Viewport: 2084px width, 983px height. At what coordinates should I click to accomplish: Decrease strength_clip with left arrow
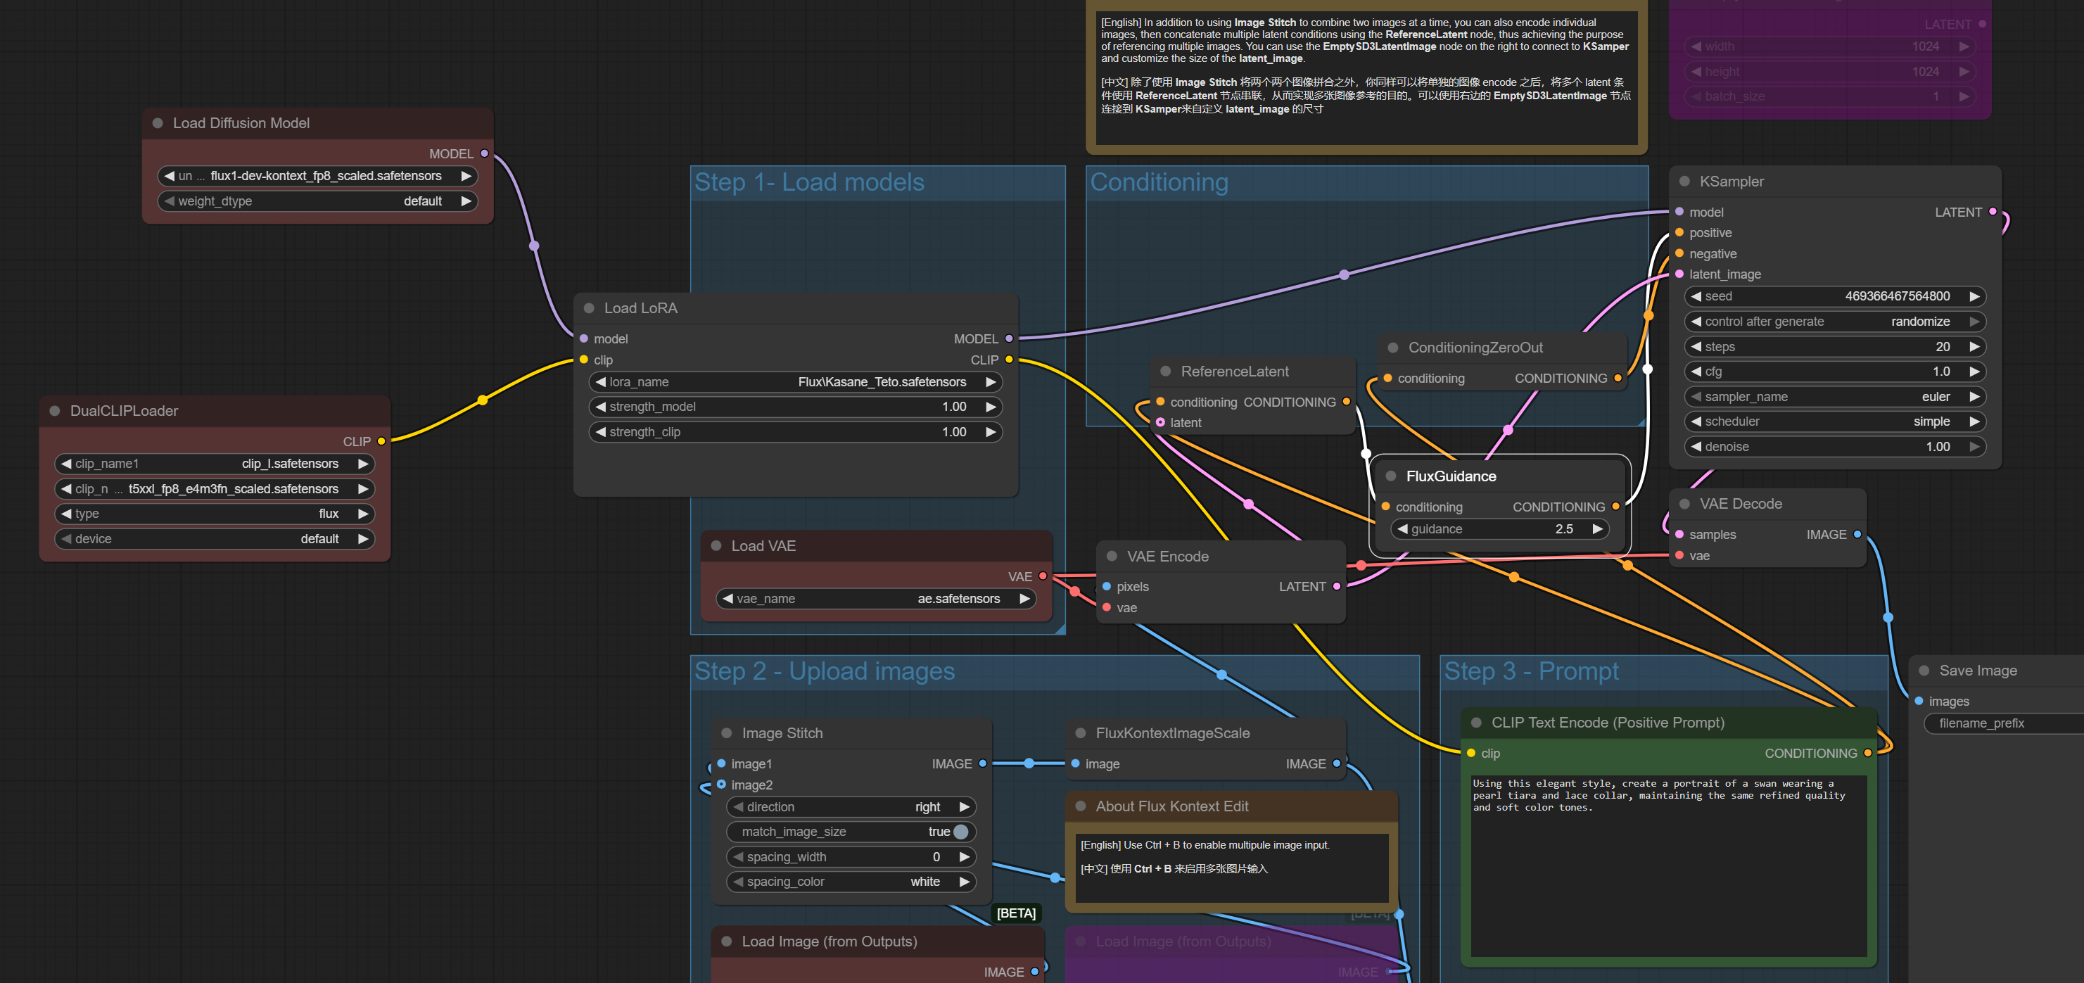coord(601,432)
